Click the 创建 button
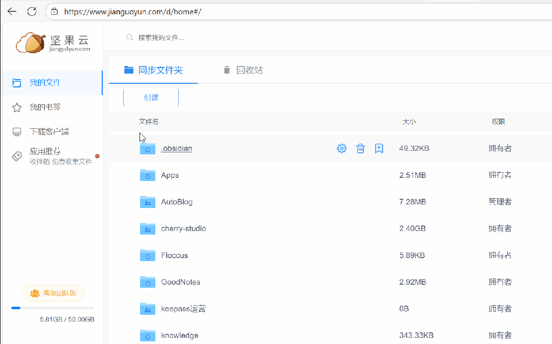 151,98
